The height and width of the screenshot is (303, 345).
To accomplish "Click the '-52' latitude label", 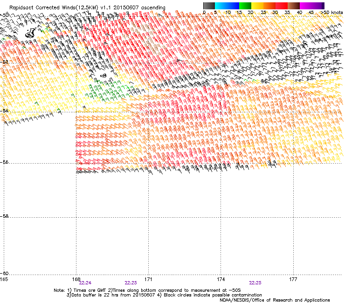I will (4, 62).
